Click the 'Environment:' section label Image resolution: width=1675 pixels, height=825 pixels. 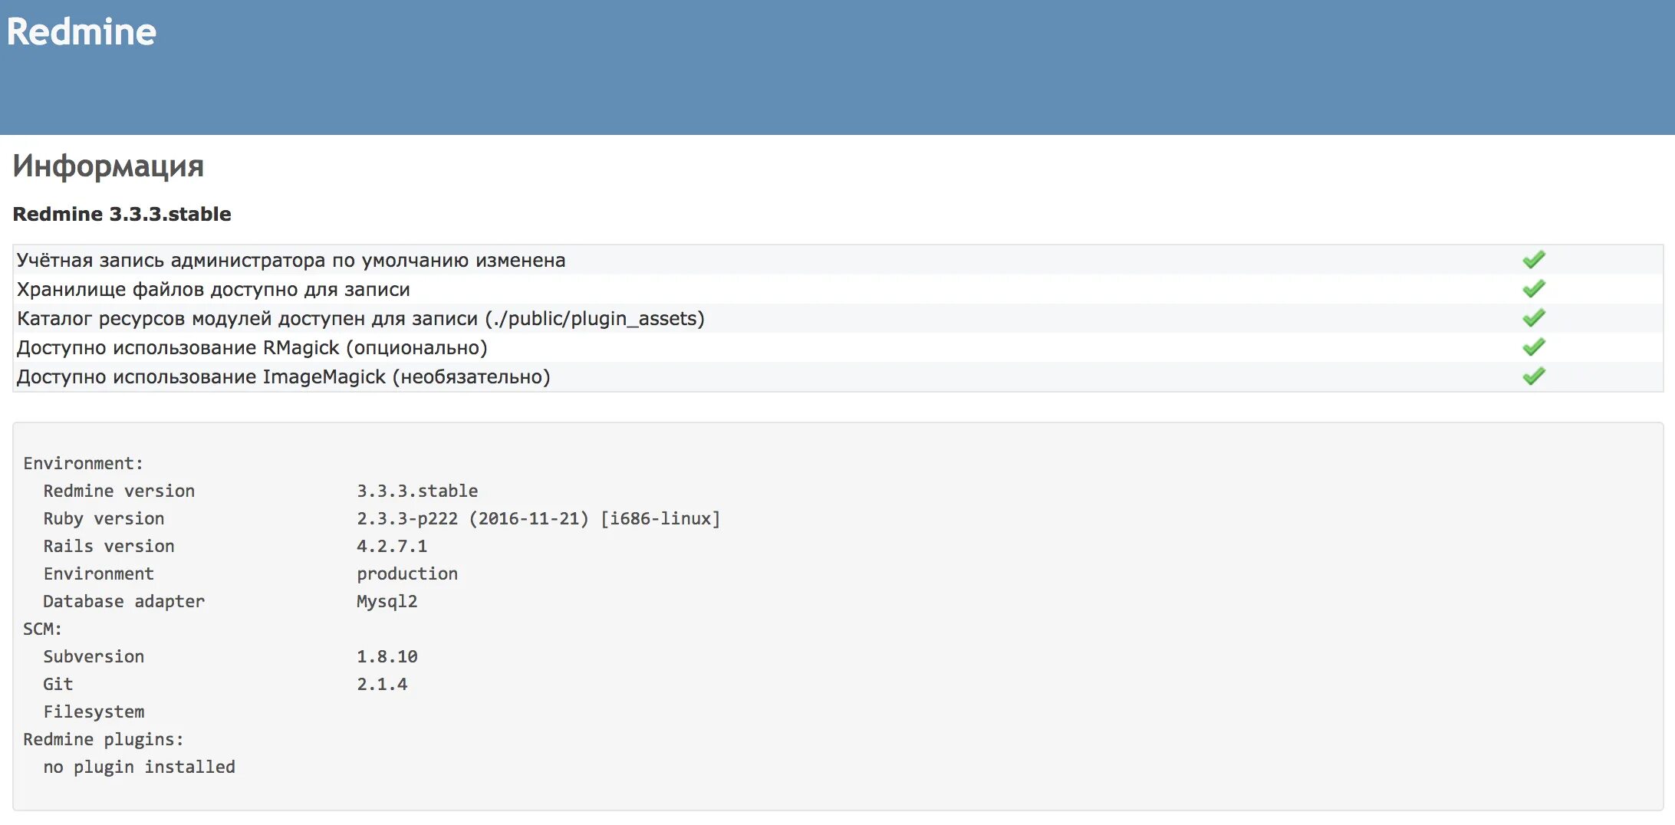83,463
